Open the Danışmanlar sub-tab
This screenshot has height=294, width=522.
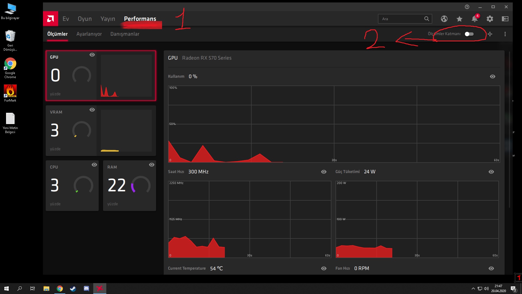[x=125, y=34]
